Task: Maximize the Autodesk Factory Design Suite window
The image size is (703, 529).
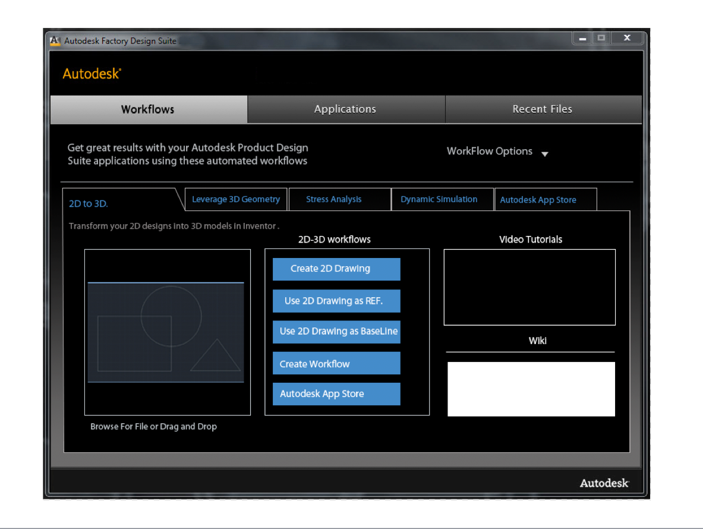Action: [601, 39]
